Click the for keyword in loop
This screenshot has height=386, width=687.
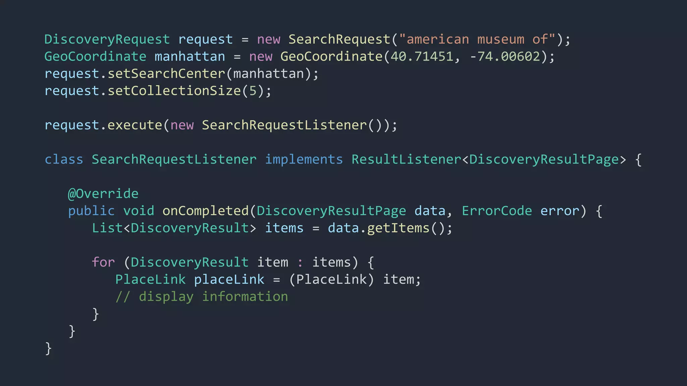[103, 262]
